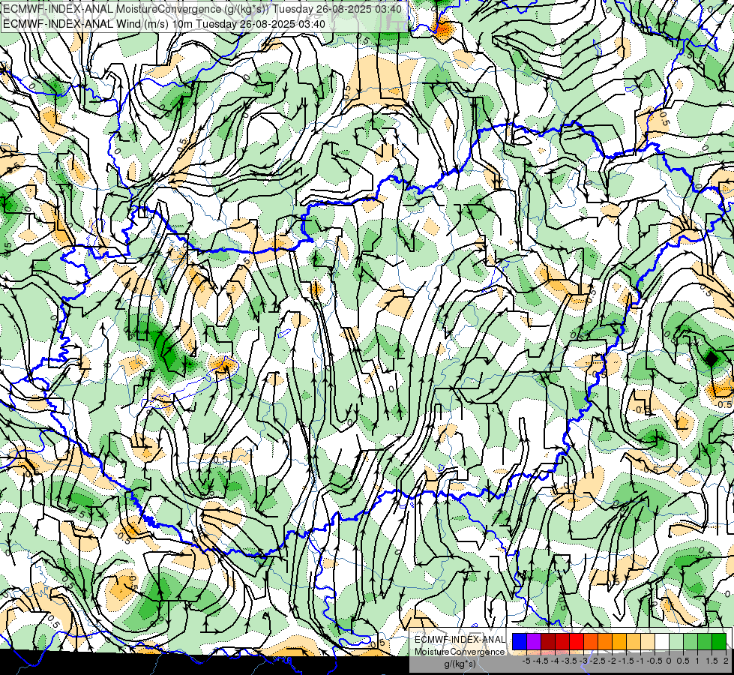This screenshot has height=675, width=734.
Task: Click the darkest green swatch between 1.5 and 2
Action: (719, 642)
